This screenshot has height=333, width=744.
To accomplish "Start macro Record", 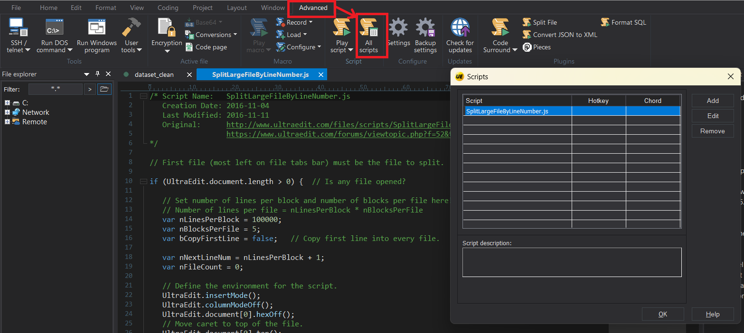I will coord(294,22).
